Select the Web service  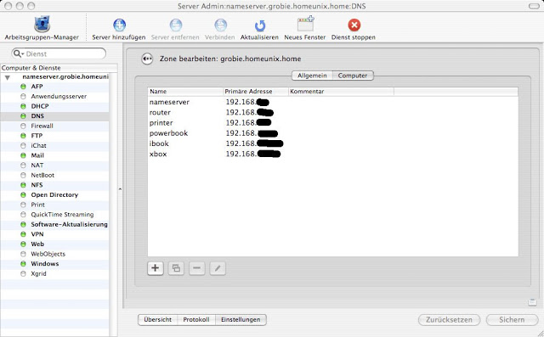[x=54, y=244]
